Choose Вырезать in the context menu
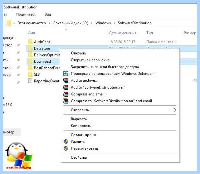200x174 pixels. pyautogui.click(x=79, y=119)
